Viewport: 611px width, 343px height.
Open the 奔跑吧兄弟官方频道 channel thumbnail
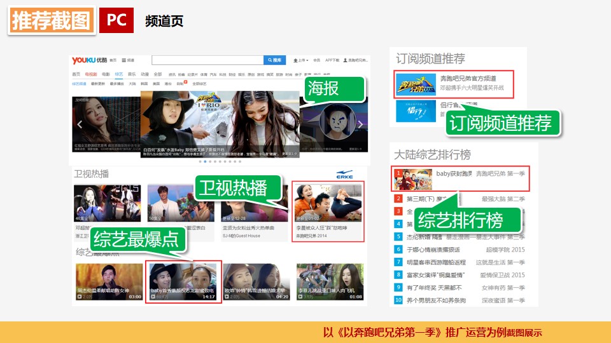click(416, 84)
